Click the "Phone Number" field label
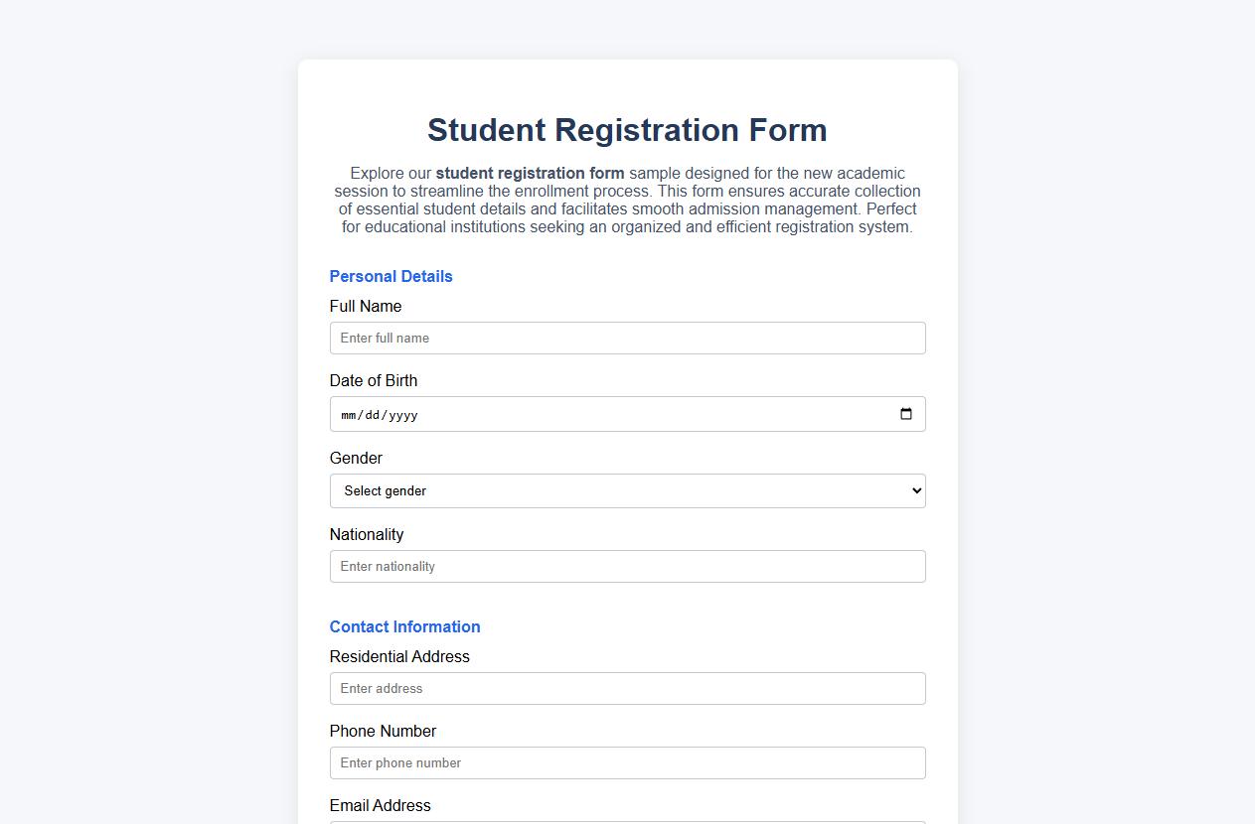Viewport: 1255px width, 824px height. click(x=383, y=731)
